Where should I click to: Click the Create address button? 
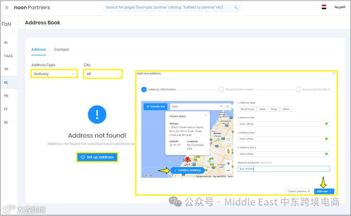[x=299, y=191]
